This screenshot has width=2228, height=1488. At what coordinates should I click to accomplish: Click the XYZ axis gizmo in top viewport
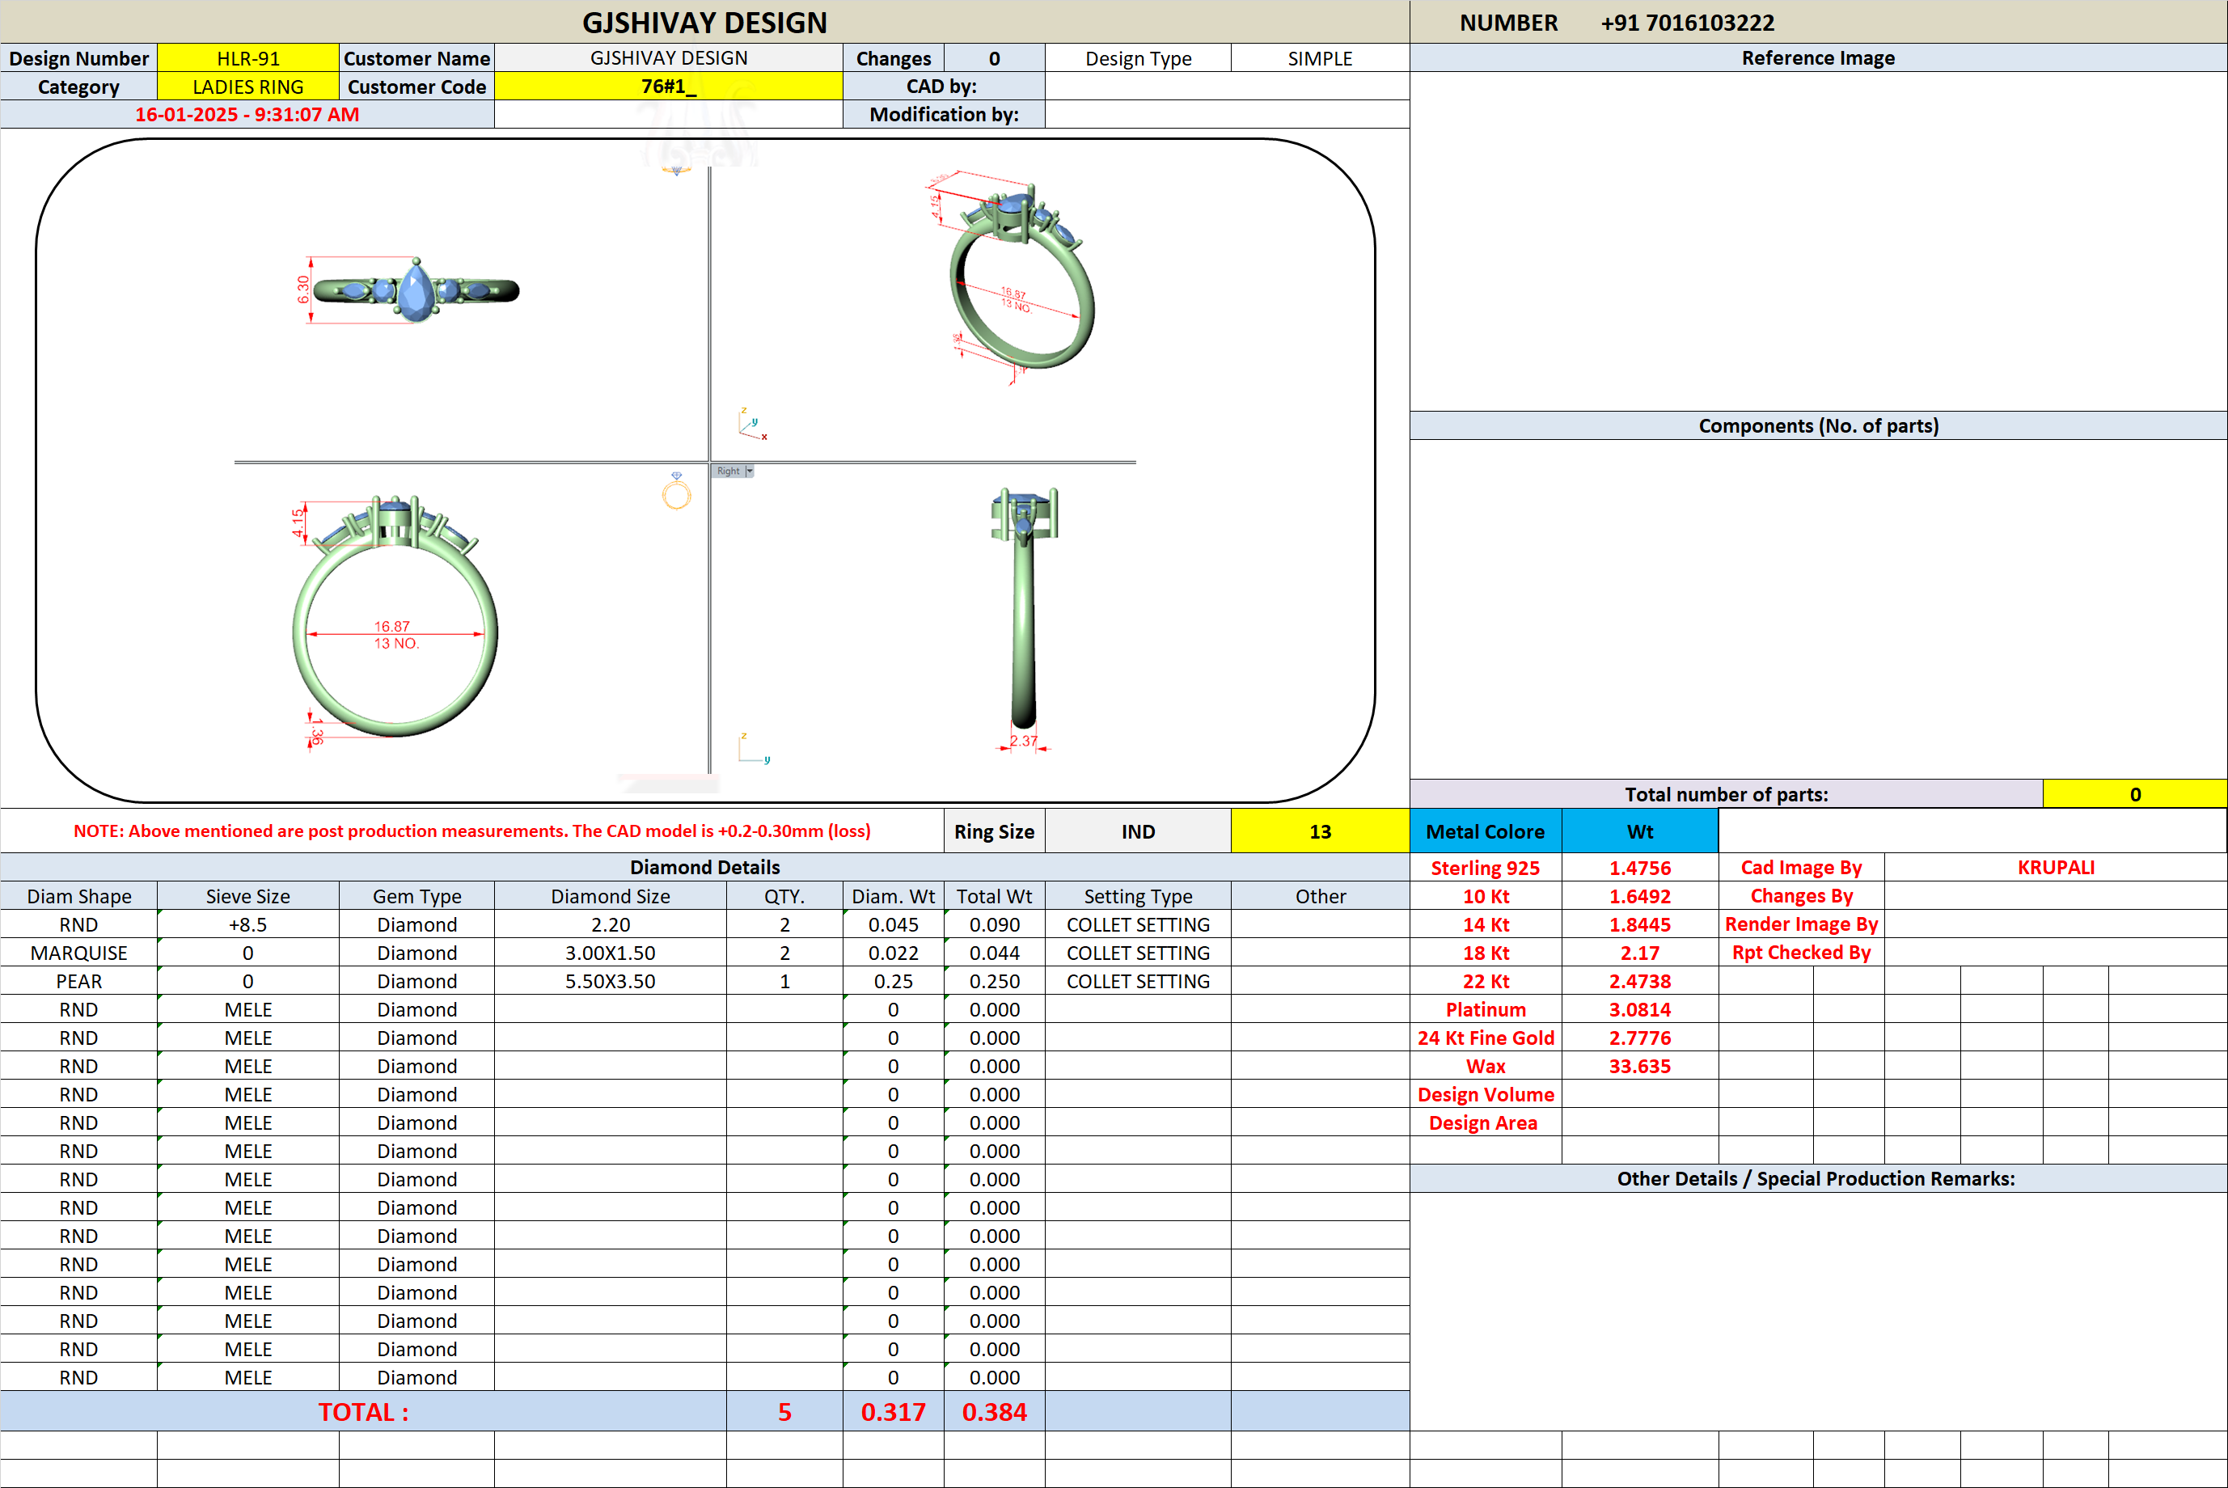(752, 423)
